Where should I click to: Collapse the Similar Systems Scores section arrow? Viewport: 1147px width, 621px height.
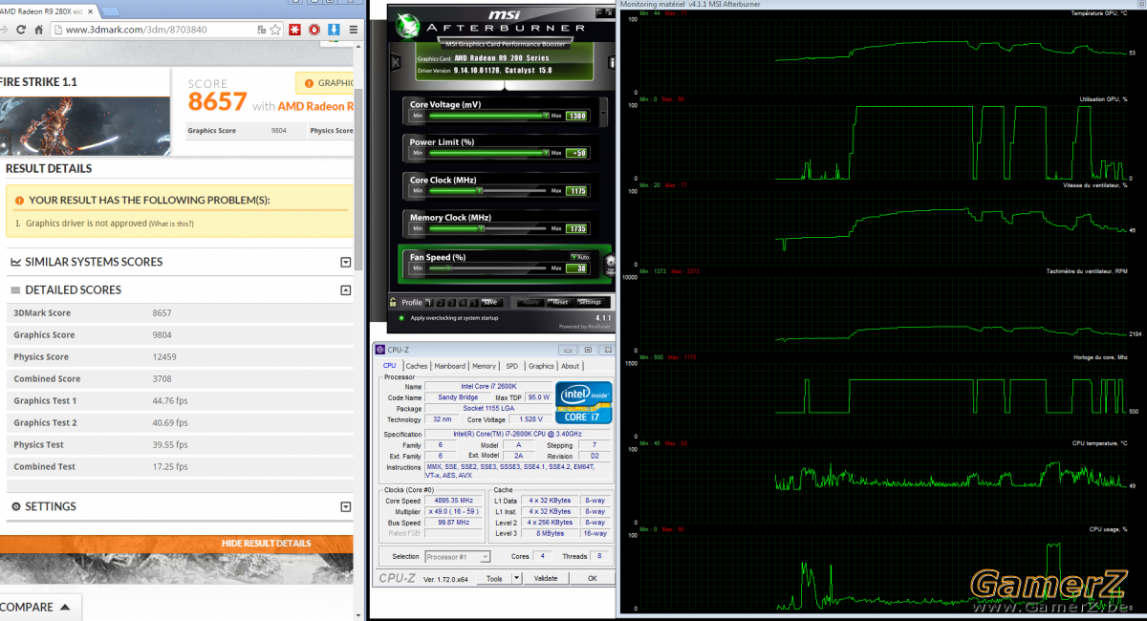346,262
